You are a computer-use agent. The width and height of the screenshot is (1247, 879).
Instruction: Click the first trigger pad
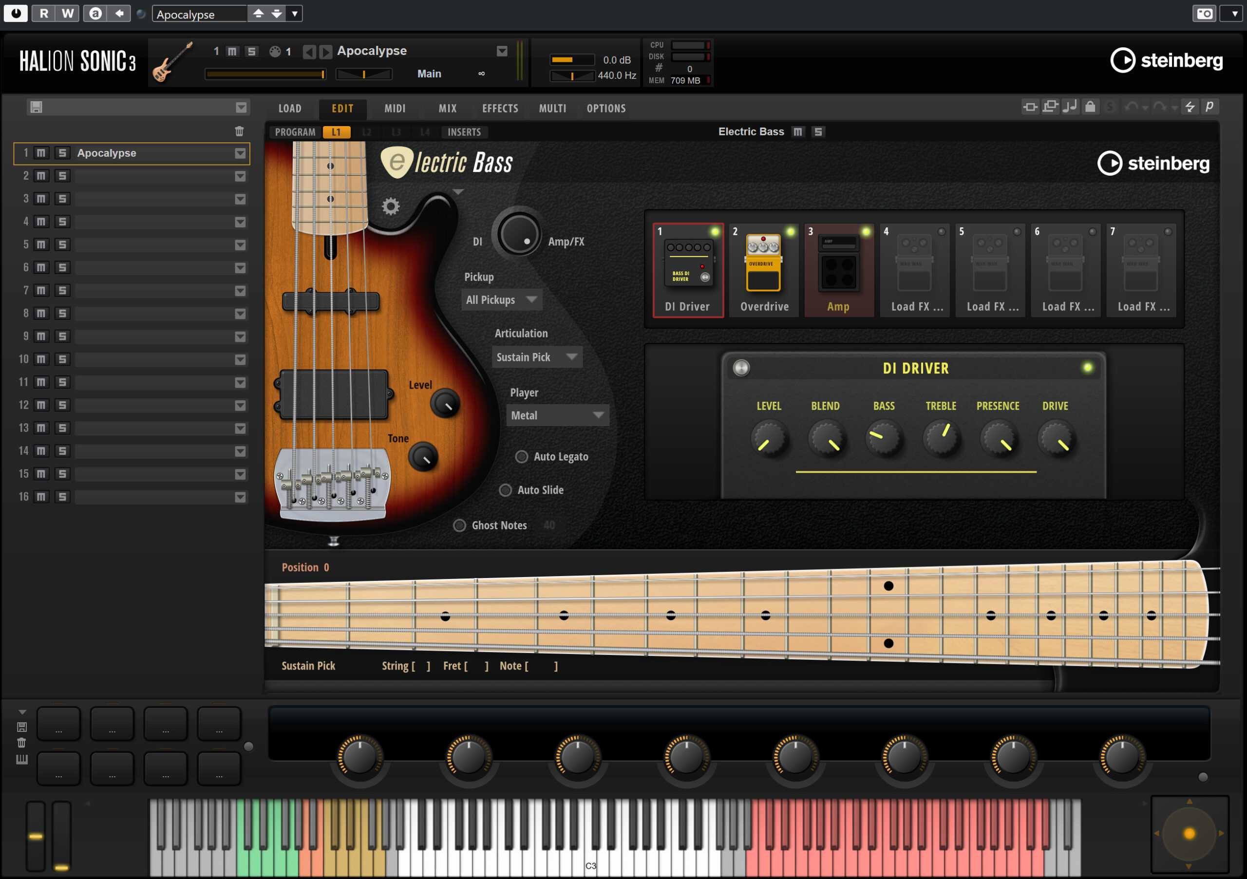tap(58, 724)
